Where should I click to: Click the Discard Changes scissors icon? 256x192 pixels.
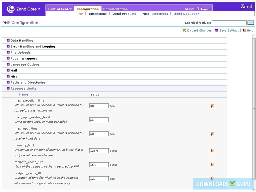184,30
